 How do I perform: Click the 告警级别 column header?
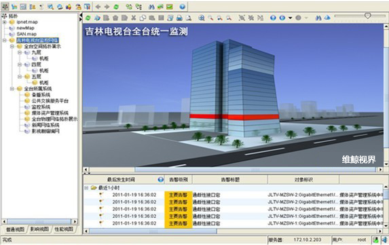[178, 180]
